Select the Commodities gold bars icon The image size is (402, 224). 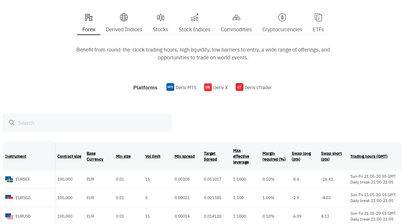pos(236,17)
